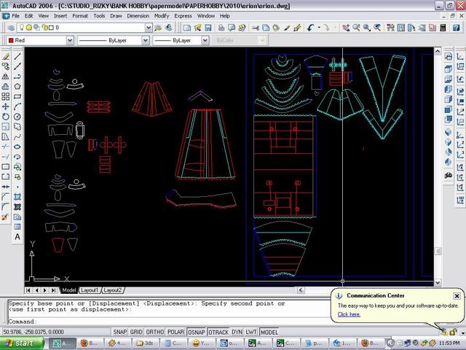Toggle OSNAP object snap

tap(197, 332)
